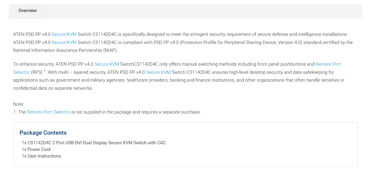Click the Secure KVM link in 'To enhance security' sentence
Image resolution: width=371 pixels, height=172 pixels.
(x=107, y=64)
